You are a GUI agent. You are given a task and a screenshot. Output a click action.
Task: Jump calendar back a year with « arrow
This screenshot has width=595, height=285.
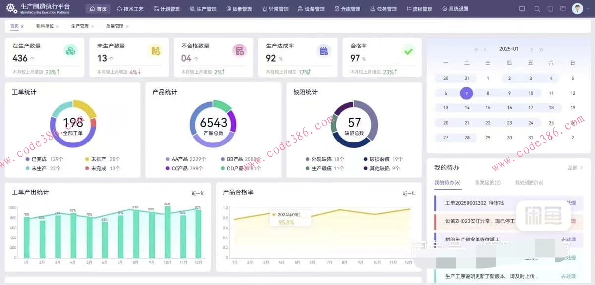coord(476,49)
